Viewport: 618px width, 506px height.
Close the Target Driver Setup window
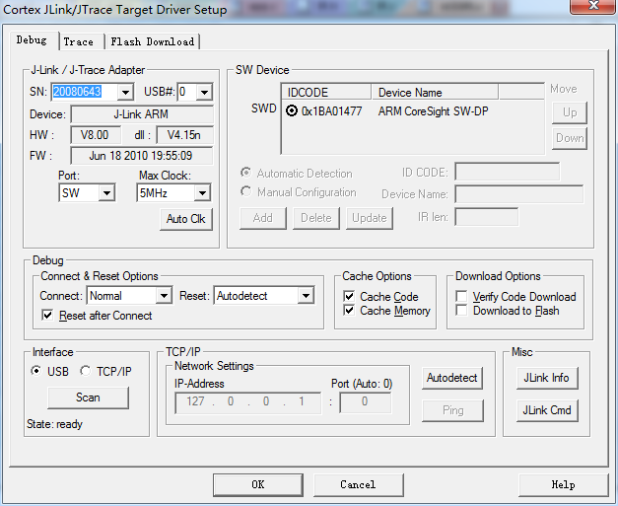tap(592, 6)
